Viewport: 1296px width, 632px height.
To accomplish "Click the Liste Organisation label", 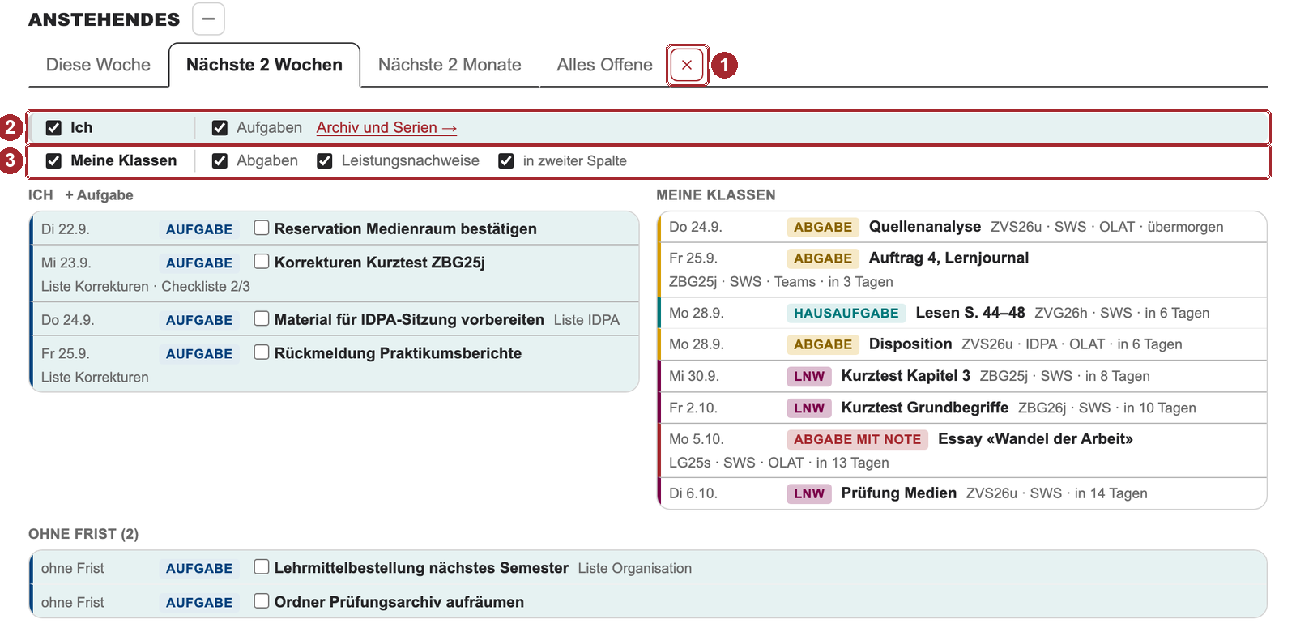I will (635, 569).
